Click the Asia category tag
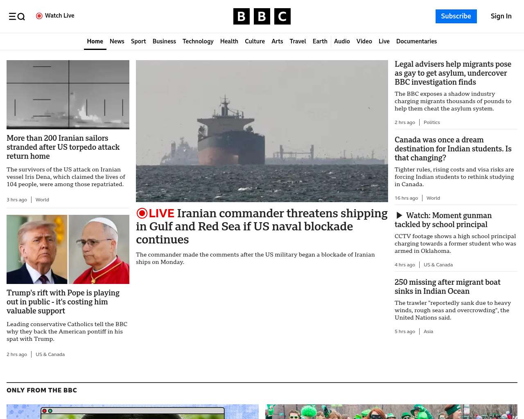This screenshot has width=524, height=419. 428,331
